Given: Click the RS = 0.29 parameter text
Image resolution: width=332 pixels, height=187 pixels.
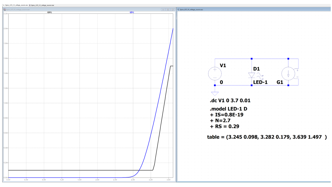Looking at the screenshot, I should click(224, 126).
